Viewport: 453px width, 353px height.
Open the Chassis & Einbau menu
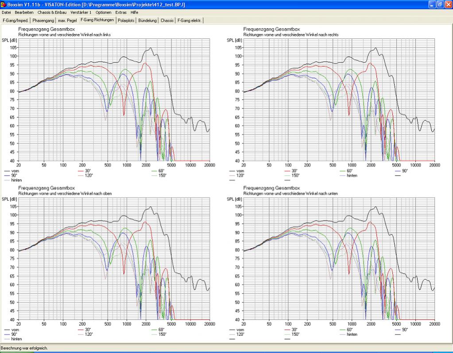(52, 12)
